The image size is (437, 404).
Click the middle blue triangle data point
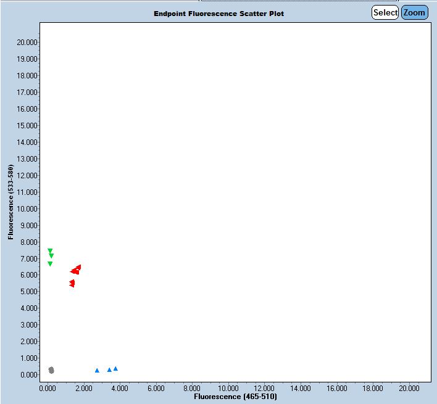tap(109, 369)
